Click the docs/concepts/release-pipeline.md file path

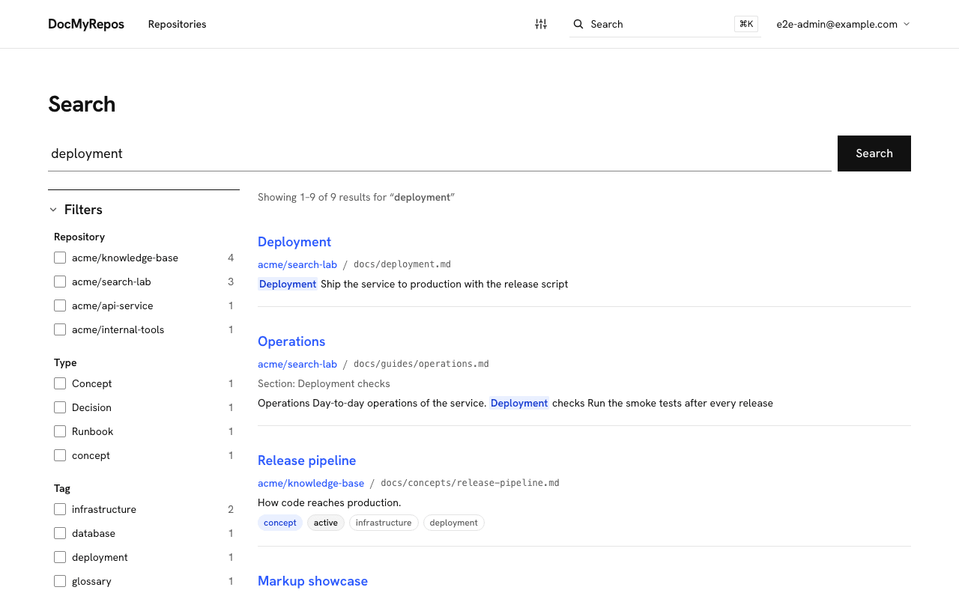coord(470,483)
